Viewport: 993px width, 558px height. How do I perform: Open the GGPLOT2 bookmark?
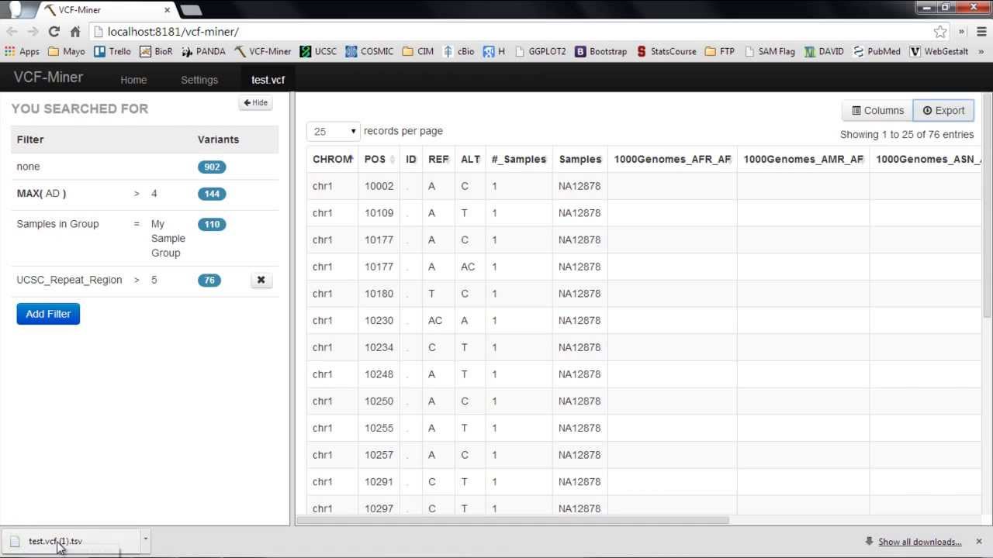540,51
